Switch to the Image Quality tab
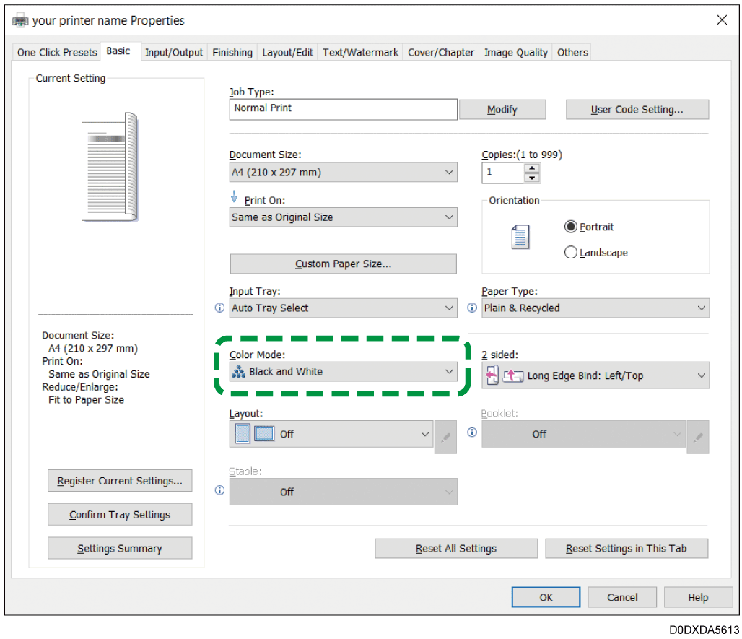This screenshot has width=742, height=639. tap(515, 52)
